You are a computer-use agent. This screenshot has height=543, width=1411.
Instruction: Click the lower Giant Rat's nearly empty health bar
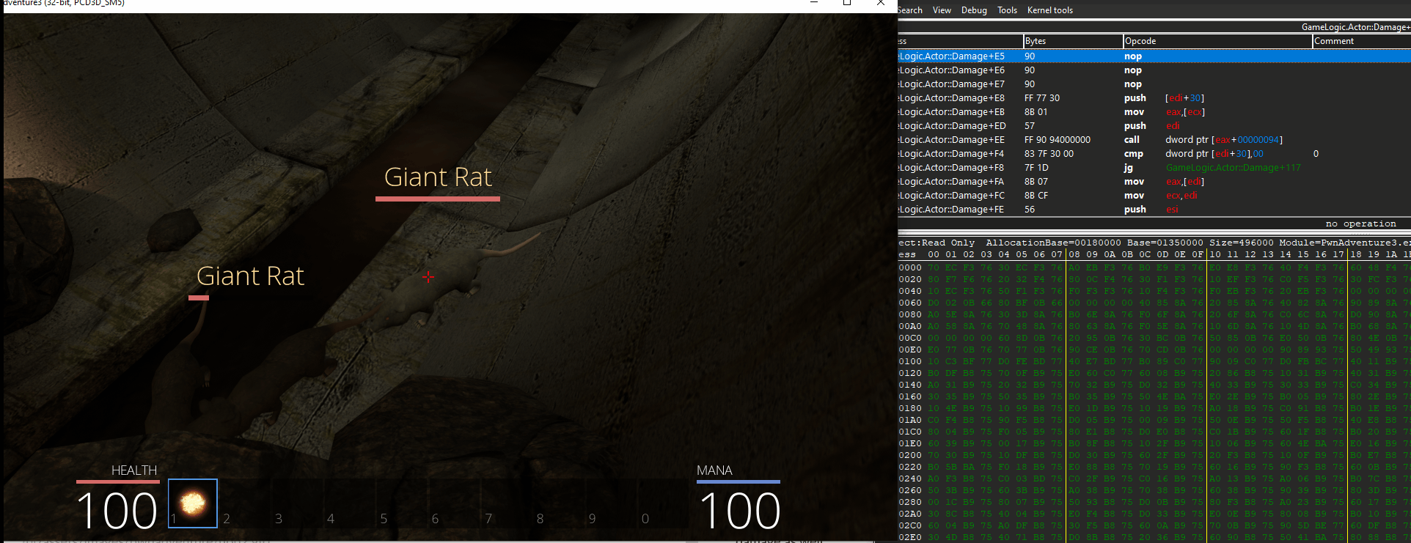199,298
